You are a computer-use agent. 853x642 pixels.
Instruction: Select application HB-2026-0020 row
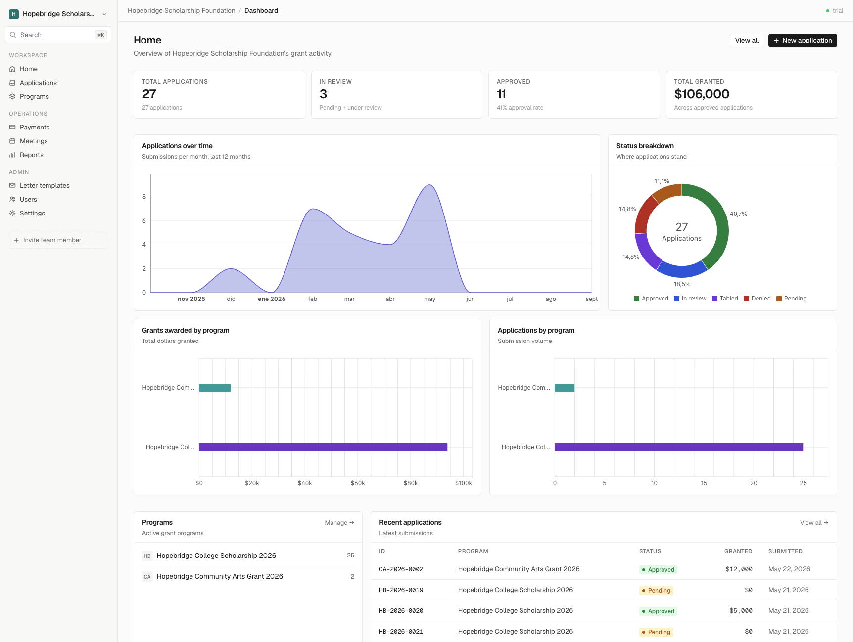(604, 611)
